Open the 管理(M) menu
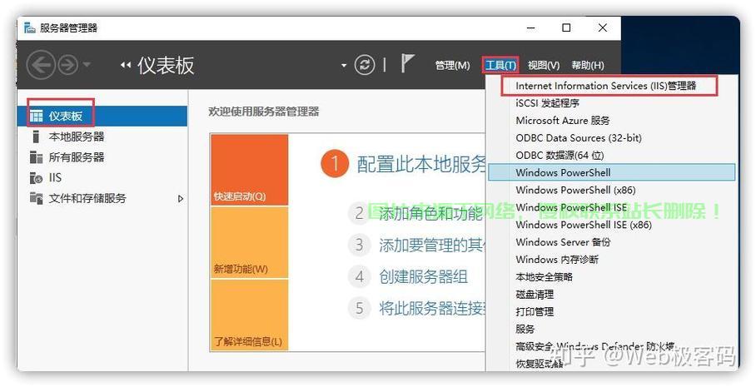Image resolution: width=756 pixels, height=387 pixels. 452,66
